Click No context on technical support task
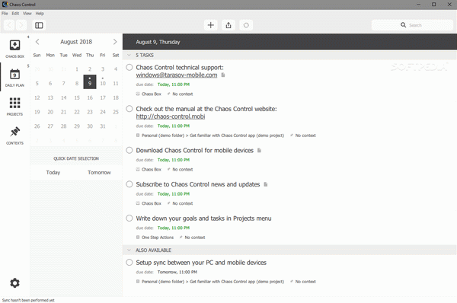The height and width of the screenshot is (303, 457). [x=183, y=94]
